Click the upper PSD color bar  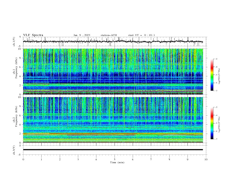point(212,75)
